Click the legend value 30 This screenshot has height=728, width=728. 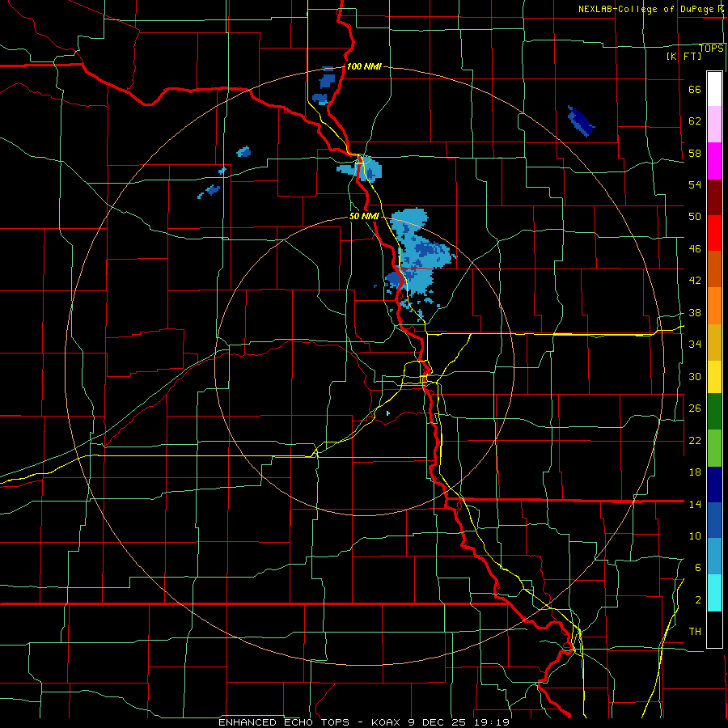(x=695, y=376)
